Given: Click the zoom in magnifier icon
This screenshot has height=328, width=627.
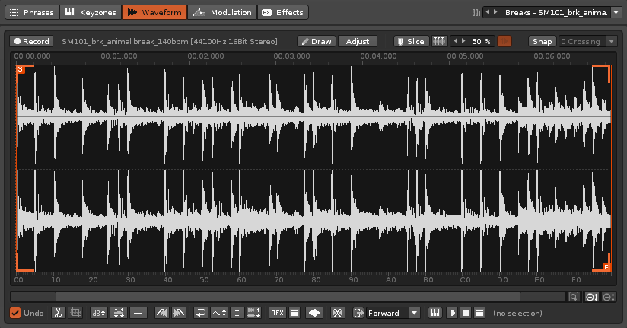Looking at the screenshot, I should pos(590,297).
